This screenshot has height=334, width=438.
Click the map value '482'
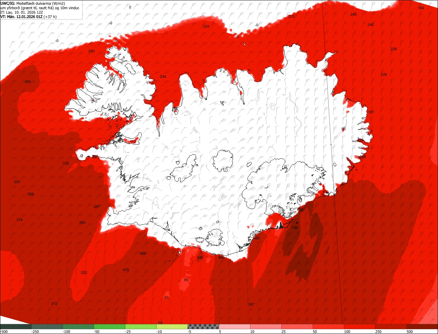257,238
